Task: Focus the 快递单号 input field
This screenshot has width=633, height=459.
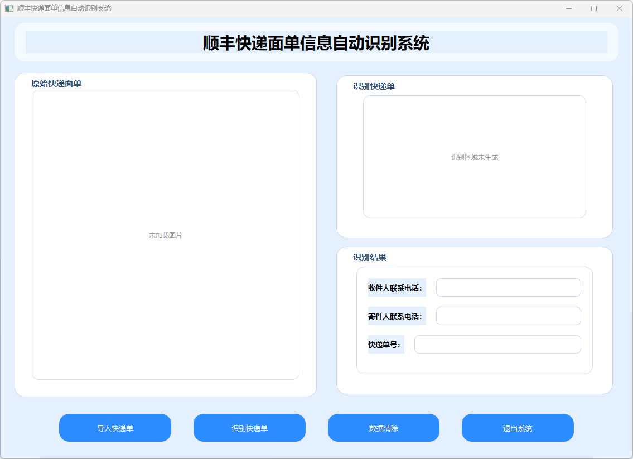Action: point(498,344)
